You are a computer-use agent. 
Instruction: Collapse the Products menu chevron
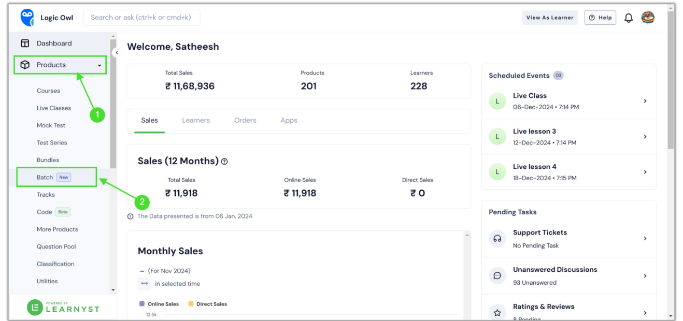pyautogui.click(x=99, y=65)
